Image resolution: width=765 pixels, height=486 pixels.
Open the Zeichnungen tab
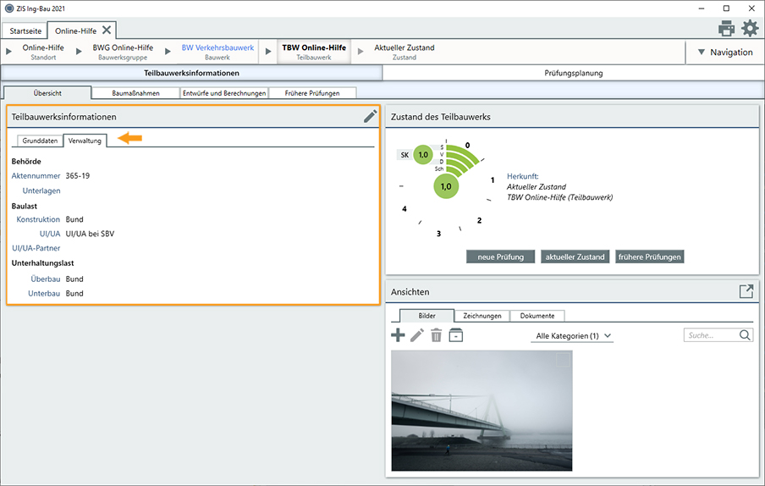pyautogui.click(x=482, y=316)
